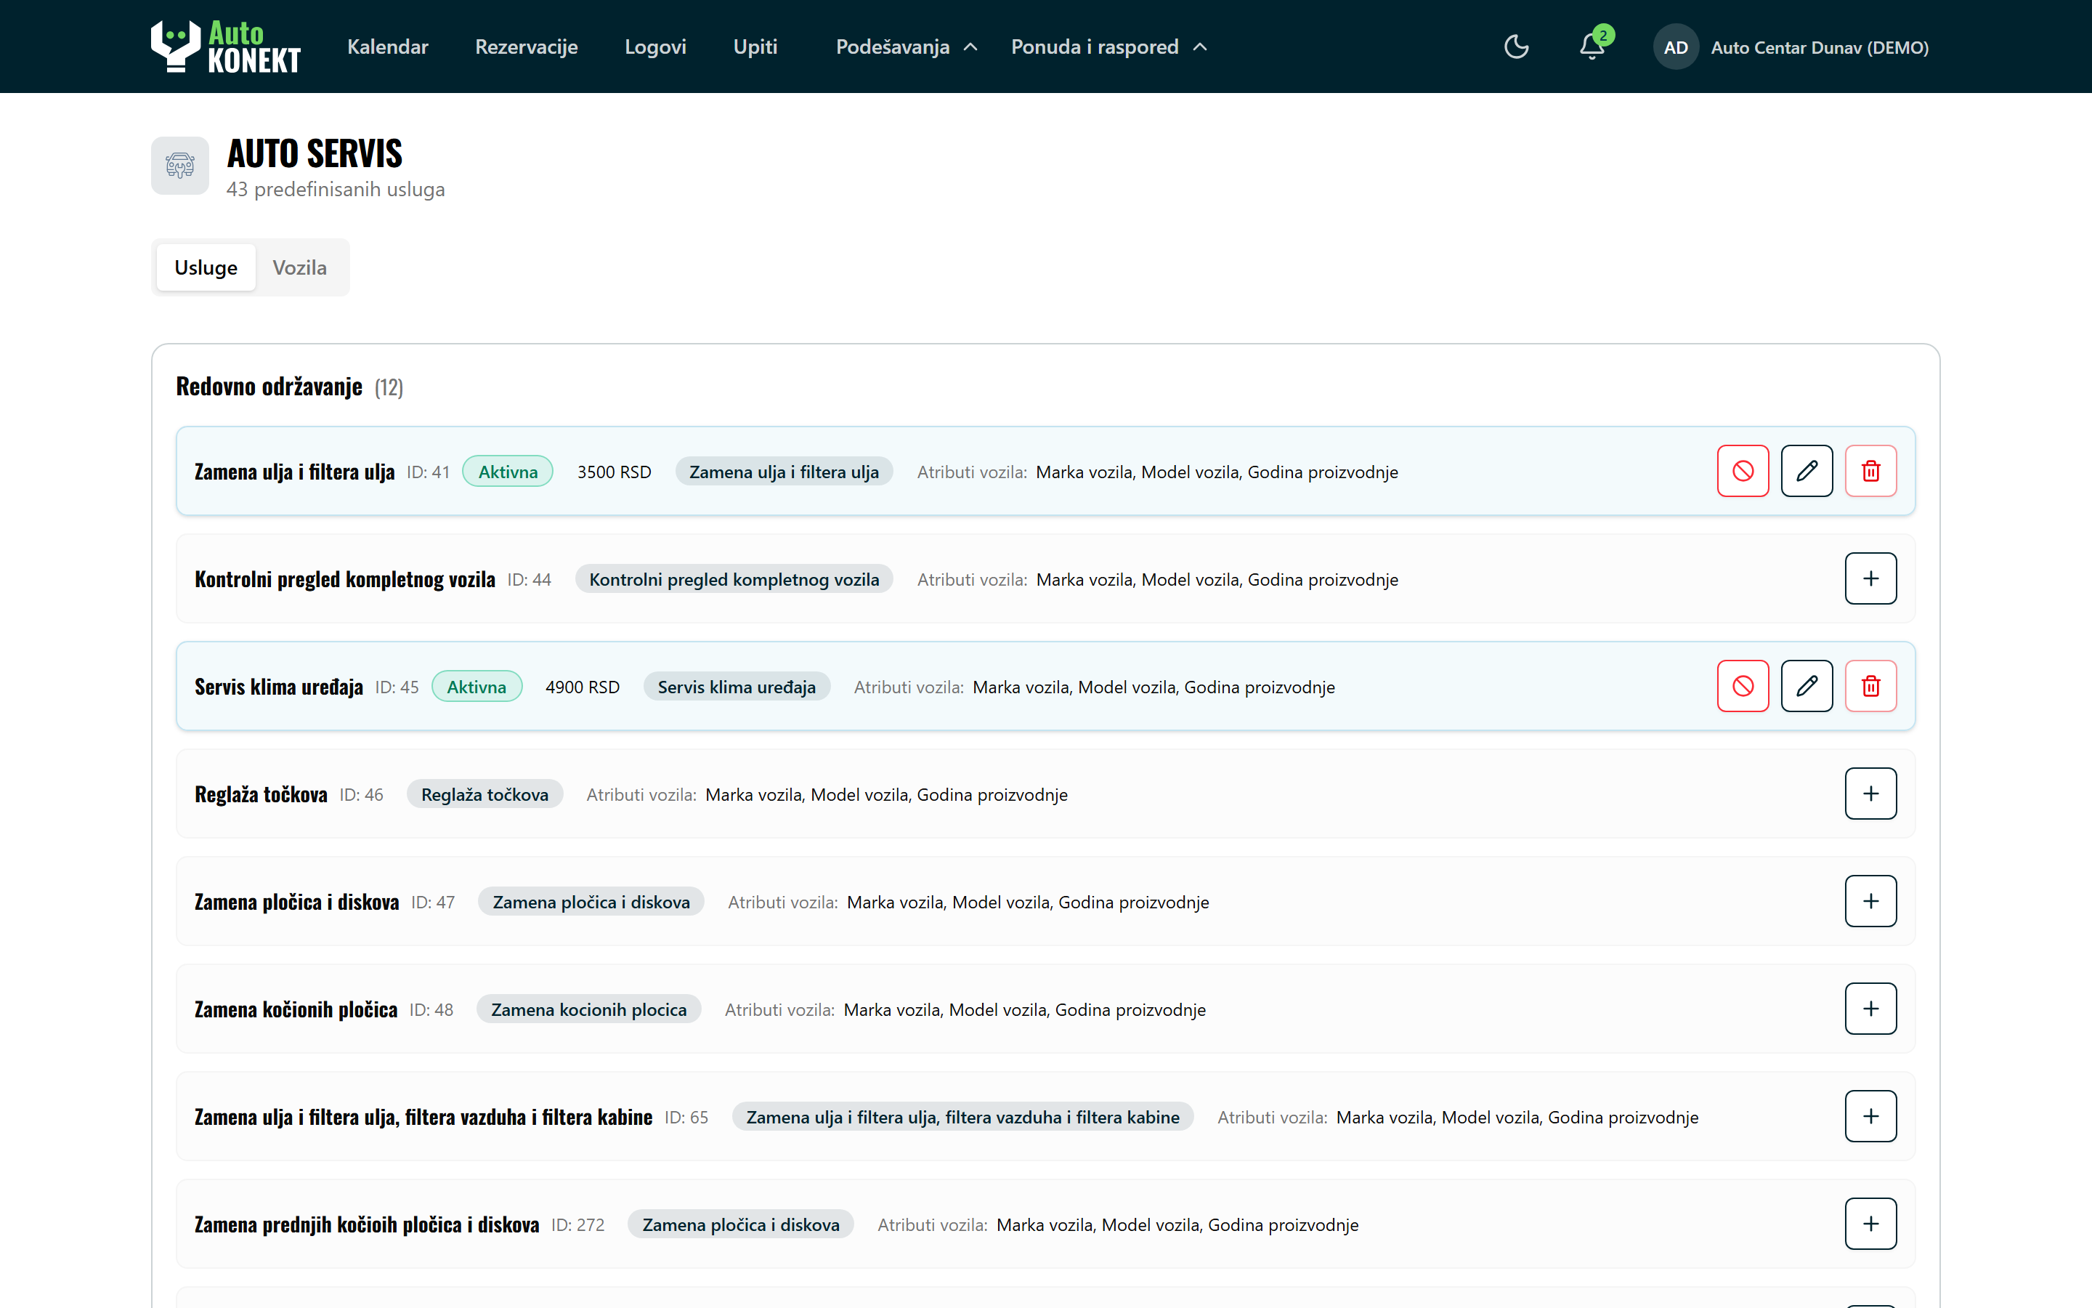This screenshot has height=1308, width=2092.
Task: Add Zamena kočionih pločica service
Action: tap(1870, 1009)
